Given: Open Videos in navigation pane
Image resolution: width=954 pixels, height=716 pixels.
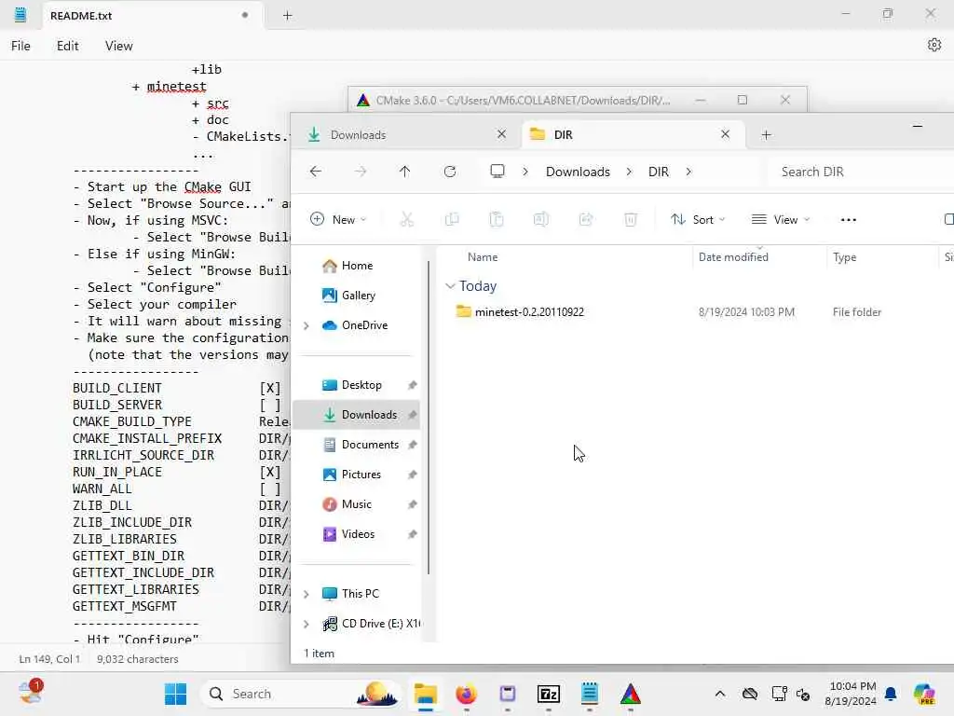Looking at the screenshot, I should pos(358,534).
